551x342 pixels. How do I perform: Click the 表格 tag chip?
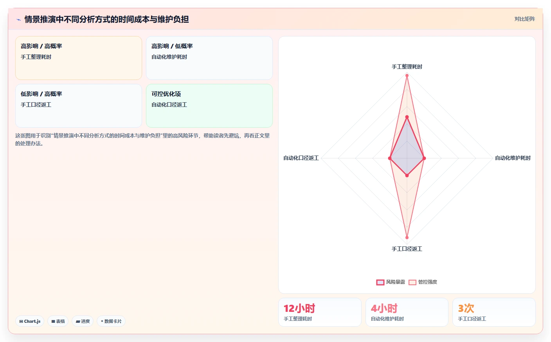(58, 321)
